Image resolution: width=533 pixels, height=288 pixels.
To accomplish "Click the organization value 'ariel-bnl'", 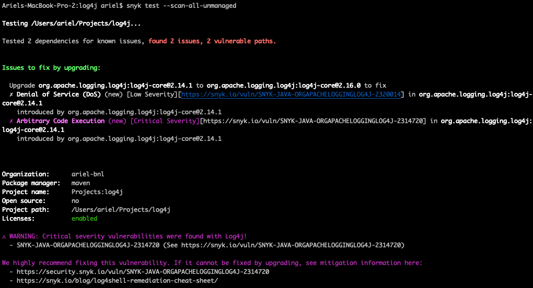I will coord(88,174).
